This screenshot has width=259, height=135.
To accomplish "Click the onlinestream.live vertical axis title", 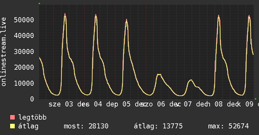I will click(x=3, y=52).
